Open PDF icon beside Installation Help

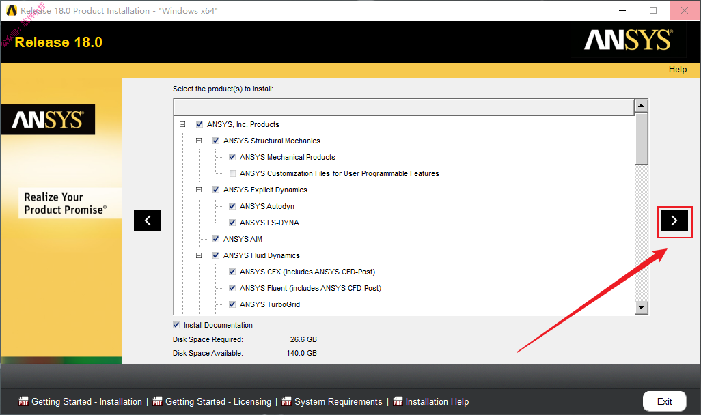(x=398, y=401)
